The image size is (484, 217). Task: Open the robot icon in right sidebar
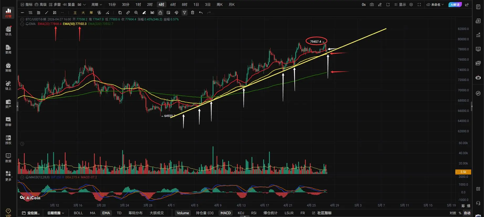(478, 78)
